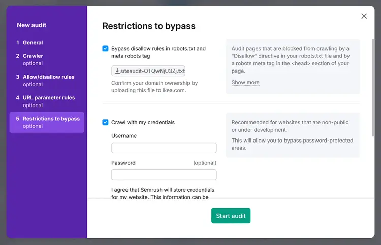
Task: Click Start audit button
Action: 231,216
